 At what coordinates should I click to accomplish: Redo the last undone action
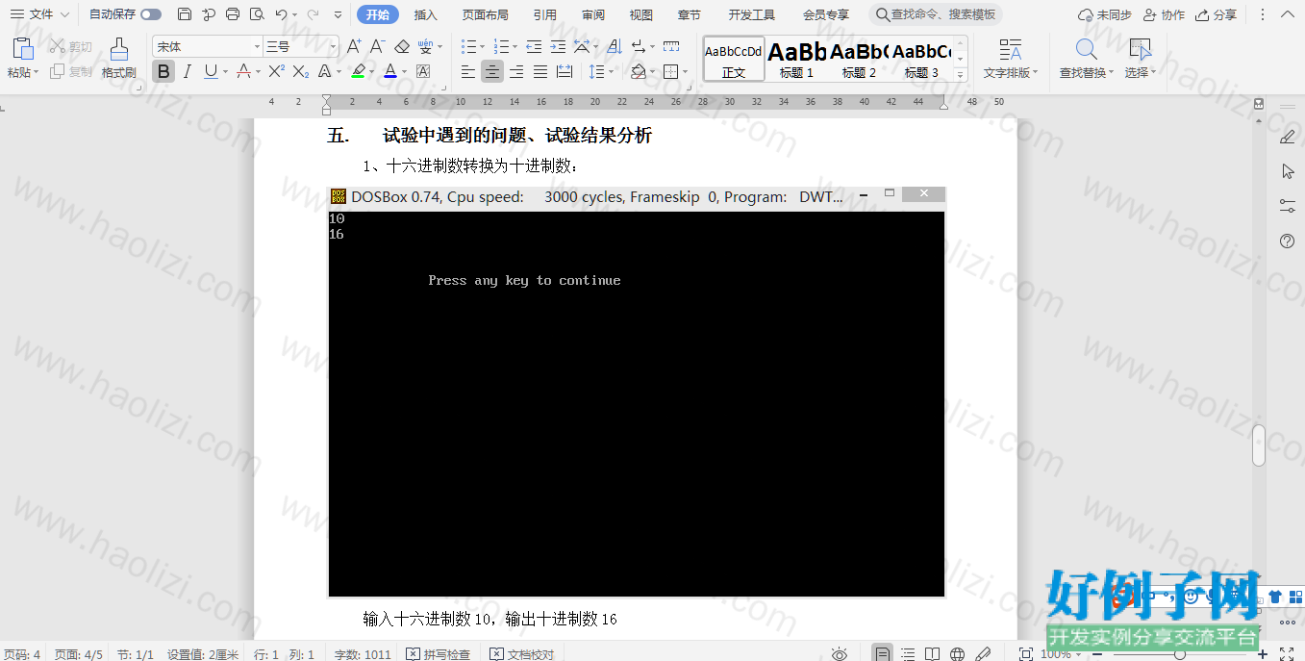(x=313, y=14)
